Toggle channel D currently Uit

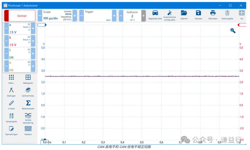[19, 66]
